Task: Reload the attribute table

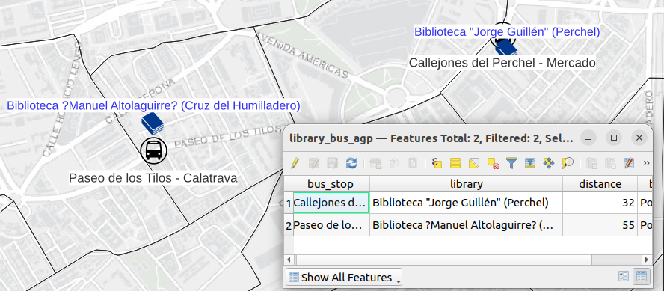Action: pyautogui.click(x=351, y=163)
